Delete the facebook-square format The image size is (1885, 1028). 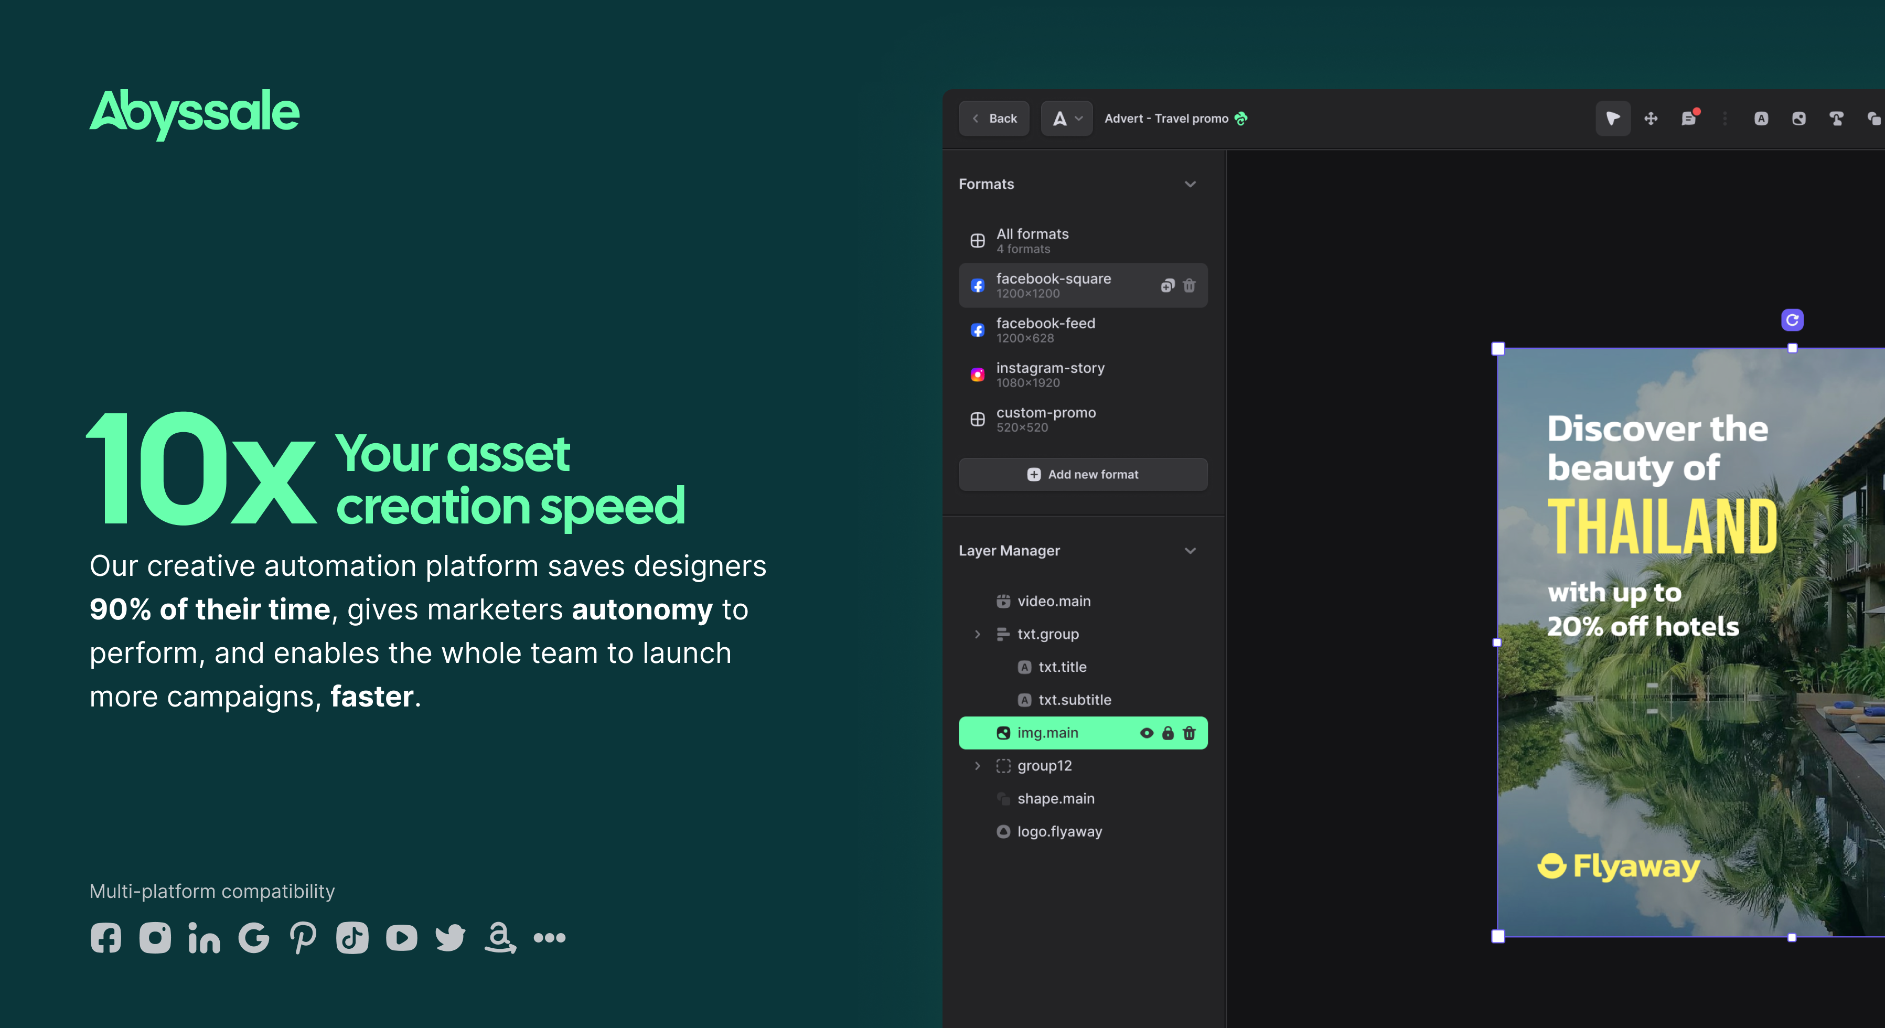1189,285
